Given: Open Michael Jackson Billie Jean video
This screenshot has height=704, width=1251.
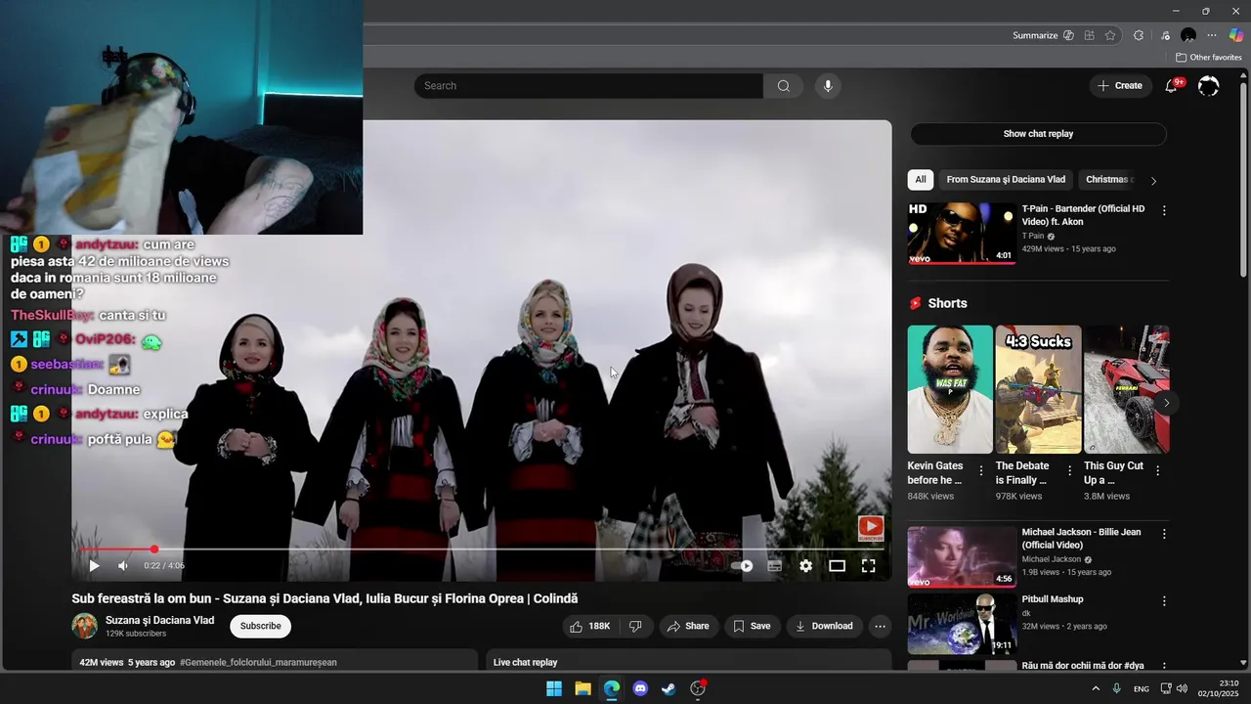Looking at the screenshot, I should (x=962, y=557).
